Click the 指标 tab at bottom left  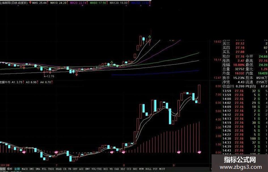point(3,169)
